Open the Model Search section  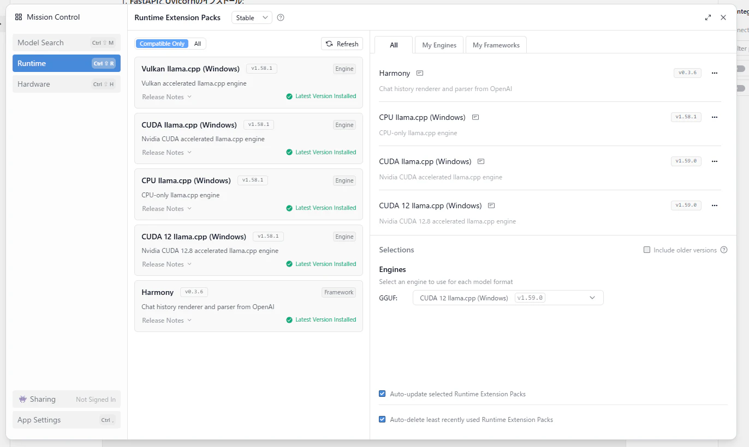pos(67,43)
